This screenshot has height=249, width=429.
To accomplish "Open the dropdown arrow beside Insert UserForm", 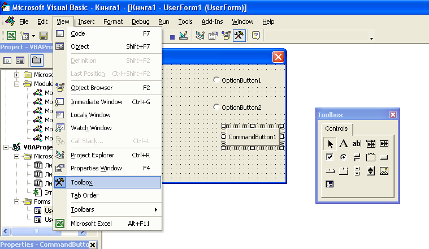I will (33, 36).
